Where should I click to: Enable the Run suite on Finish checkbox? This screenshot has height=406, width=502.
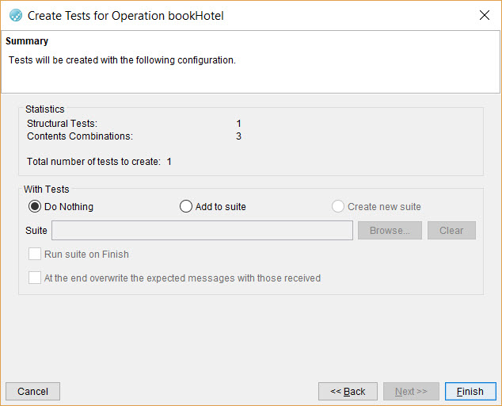35,255
